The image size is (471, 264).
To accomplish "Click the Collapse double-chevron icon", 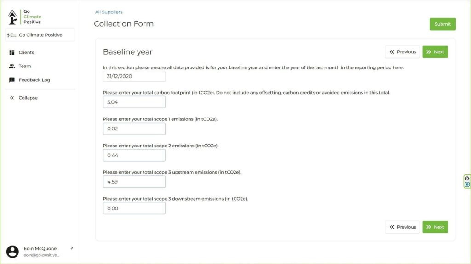I will [x=12, y=98].
